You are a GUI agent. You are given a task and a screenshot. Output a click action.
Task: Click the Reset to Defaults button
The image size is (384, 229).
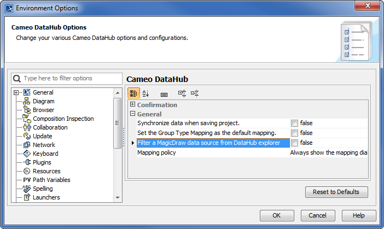coord(336,192)
